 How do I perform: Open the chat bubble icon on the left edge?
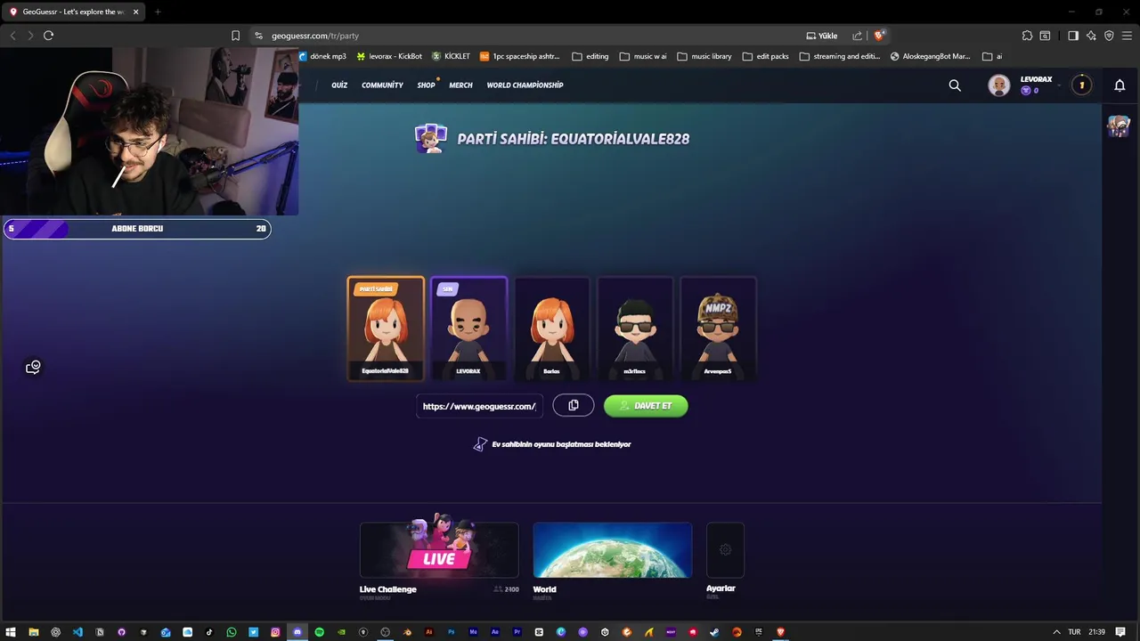[33, 367]
